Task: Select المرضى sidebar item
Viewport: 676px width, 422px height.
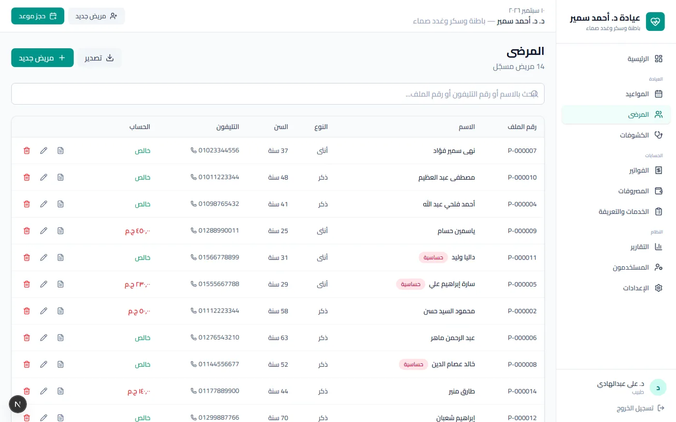Action: pyautogui.click(x=616, y=115)
